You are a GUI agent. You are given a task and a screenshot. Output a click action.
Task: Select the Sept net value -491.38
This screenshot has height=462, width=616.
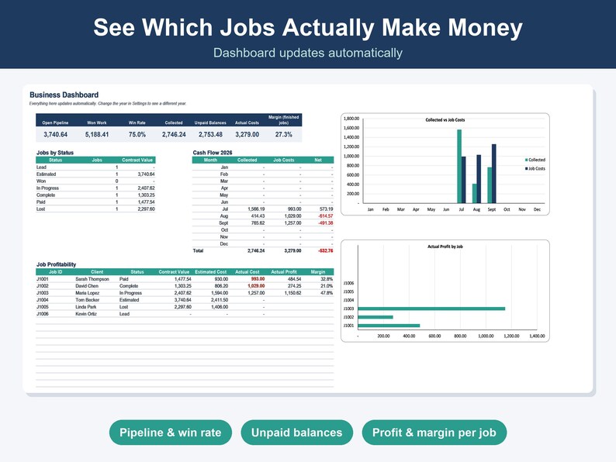point(326,223)
